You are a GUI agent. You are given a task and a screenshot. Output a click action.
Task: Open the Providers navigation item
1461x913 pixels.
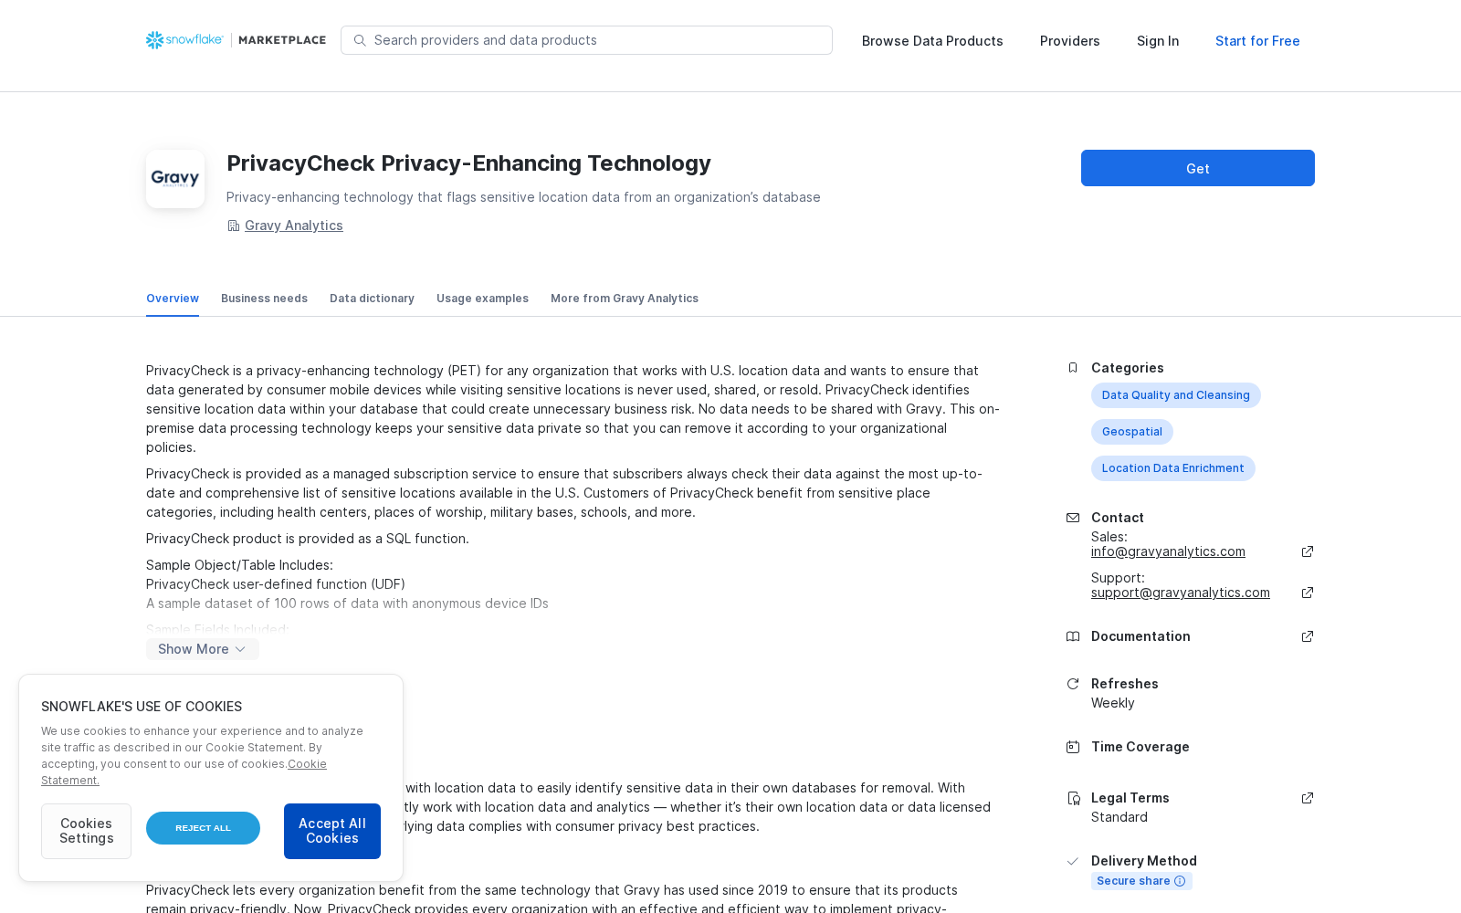[x=1070, y=41]
